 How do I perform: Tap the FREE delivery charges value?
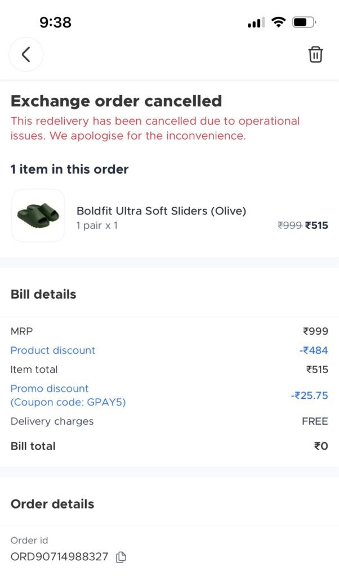pyautogui.click(x=315, y=421)
